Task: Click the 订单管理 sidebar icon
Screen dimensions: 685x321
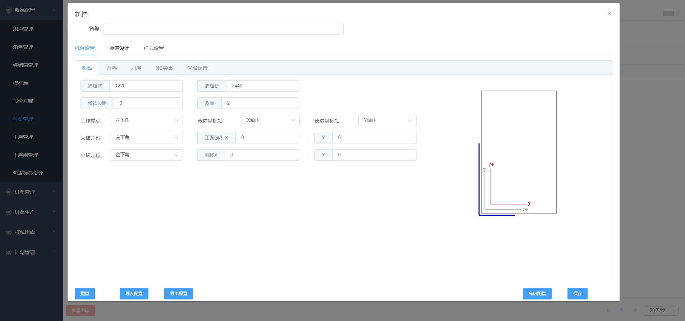Action: (x=9, y=192)
